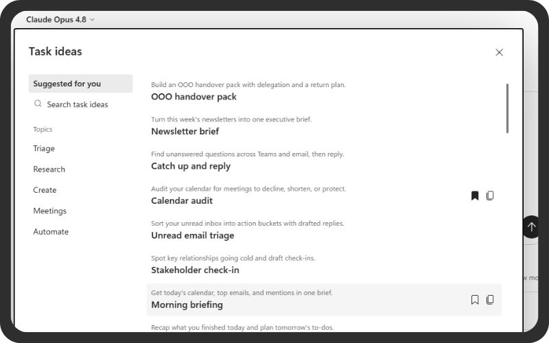The width and height of the screenshot is (549, 343).
Task: Click the Search task ideas field
Action: pyautogui.click(x=80, y=104)
